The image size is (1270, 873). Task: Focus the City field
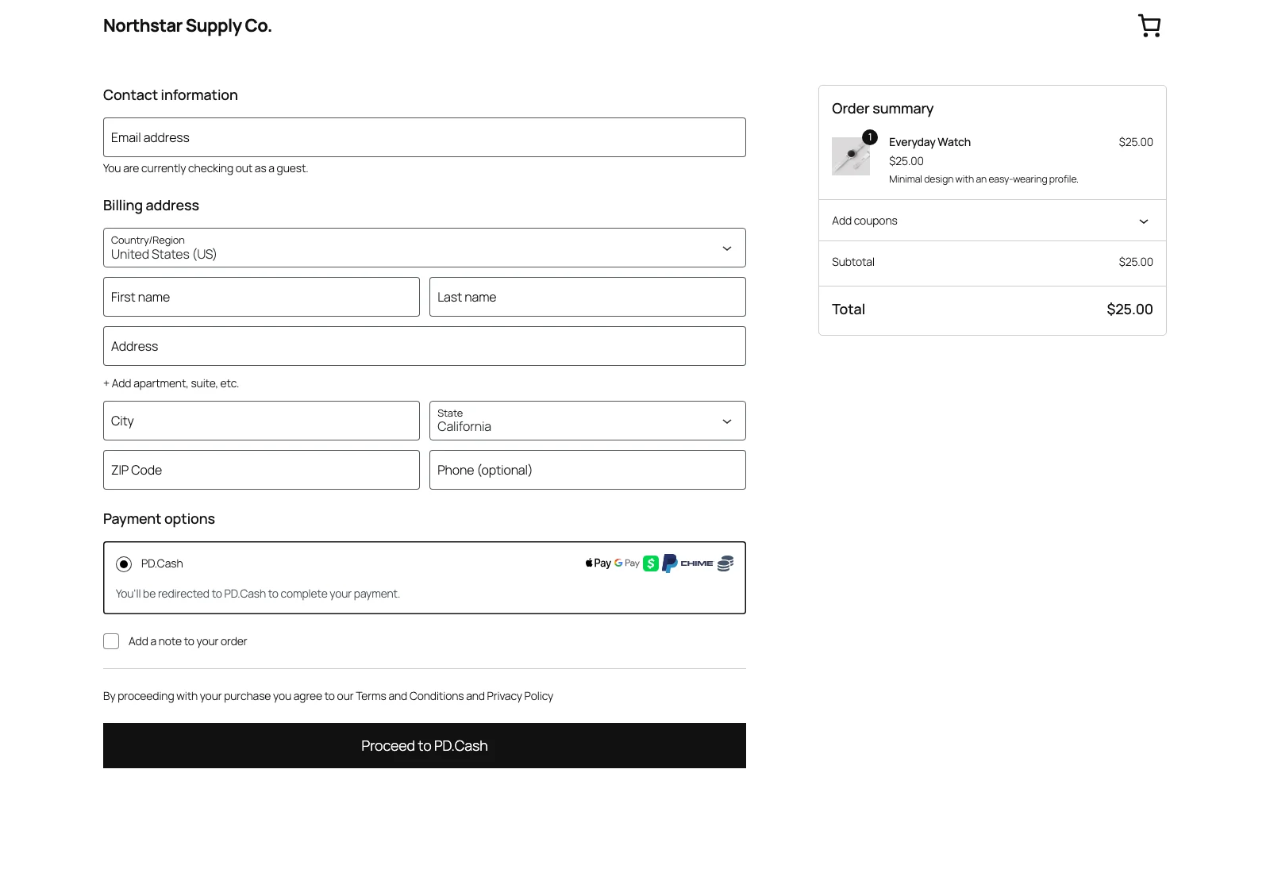click(261, 421)
